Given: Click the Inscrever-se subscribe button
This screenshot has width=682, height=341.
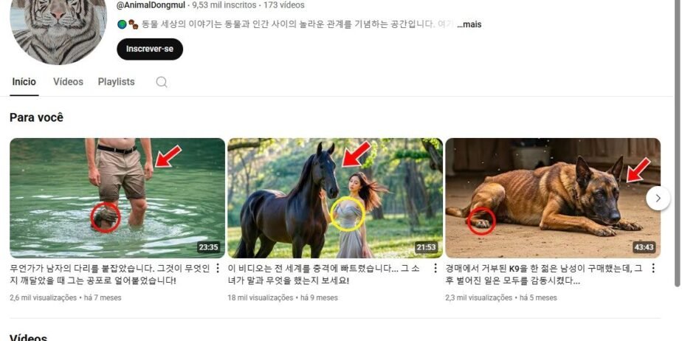Looking at the screenshot, I should pyautogui.click(x=150, y=49).
